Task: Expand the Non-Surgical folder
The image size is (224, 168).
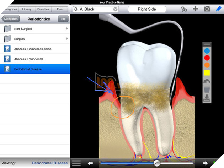Action: pos(35,29)
